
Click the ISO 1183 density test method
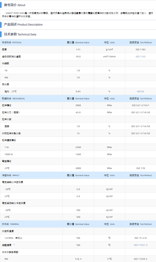(x=140, y=50)
